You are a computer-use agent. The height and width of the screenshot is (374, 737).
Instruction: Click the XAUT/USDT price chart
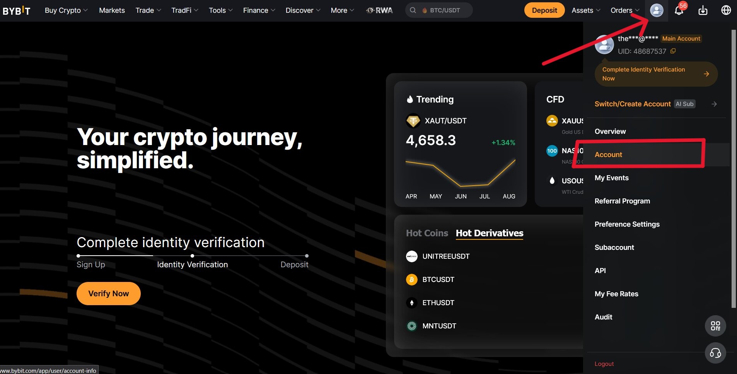pyautogui.click(x=461, y=172)
